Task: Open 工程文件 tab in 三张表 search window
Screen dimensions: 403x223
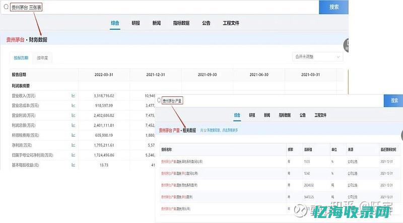Action: [231, 23]
